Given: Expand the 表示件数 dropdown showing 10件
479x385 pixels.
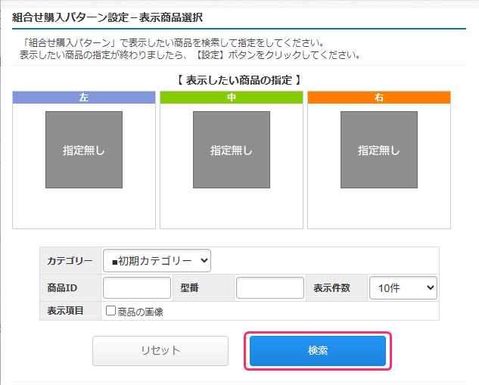Looking at the screenshot, I should pos(403,287).
